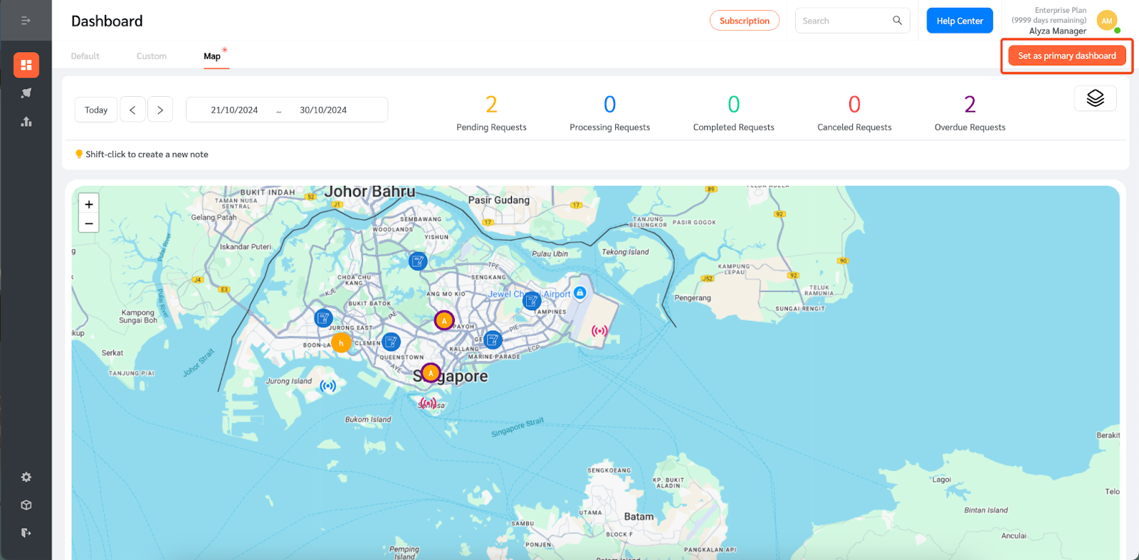
Task: Click the Pending Requests count
Action: click(491, 105)
